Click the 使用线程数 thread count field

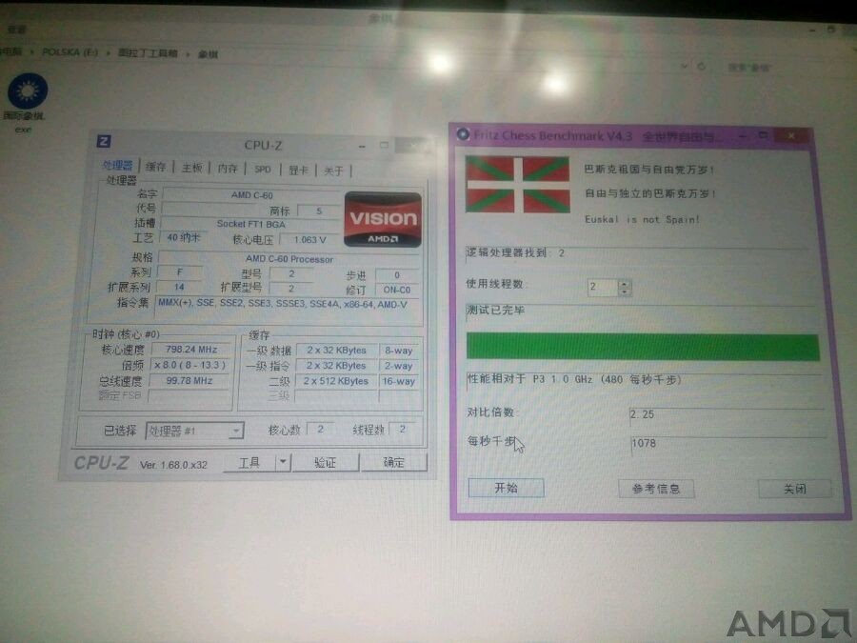(x=603, y=287)
